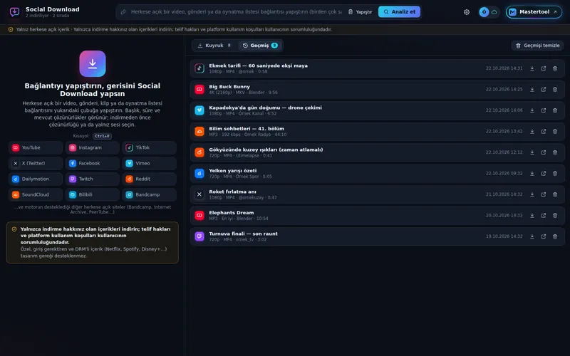Switch to the Kuyruk tab

pos(214,46)
